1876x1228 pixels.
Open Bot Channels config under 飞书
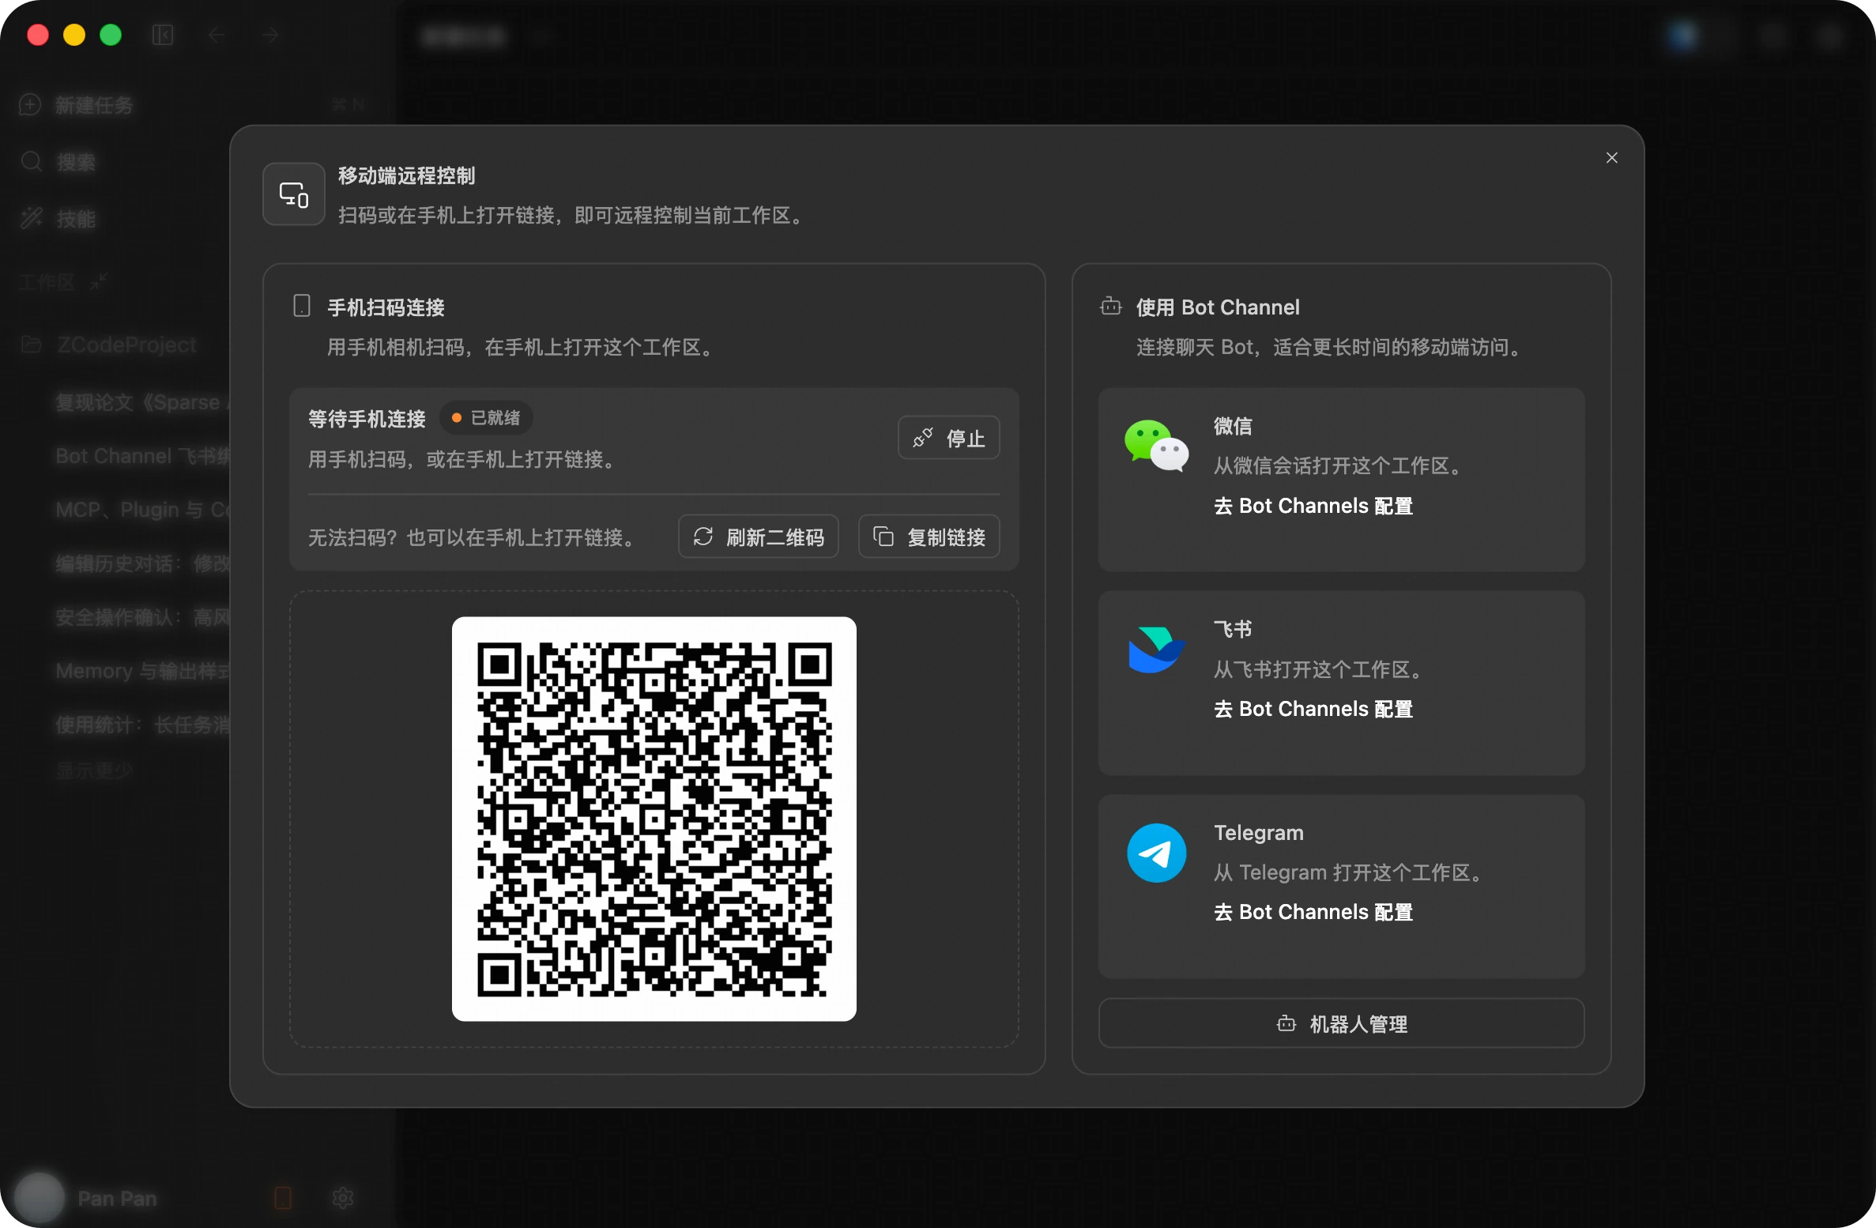click(1313, 709)
